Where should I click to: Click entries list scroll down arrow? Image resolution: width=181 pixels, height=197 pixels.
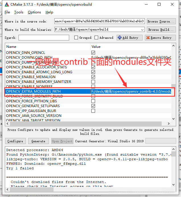174,119
